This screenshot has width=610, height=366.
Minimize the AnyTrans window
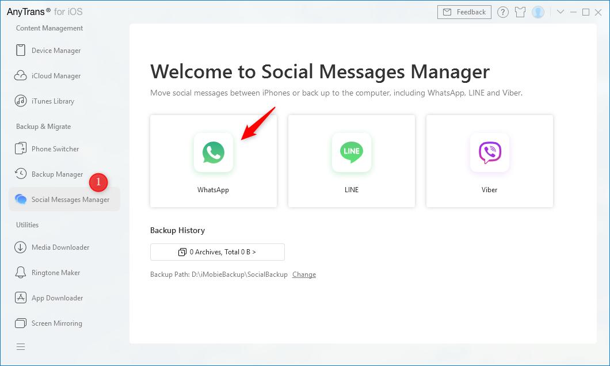point(573,13)
